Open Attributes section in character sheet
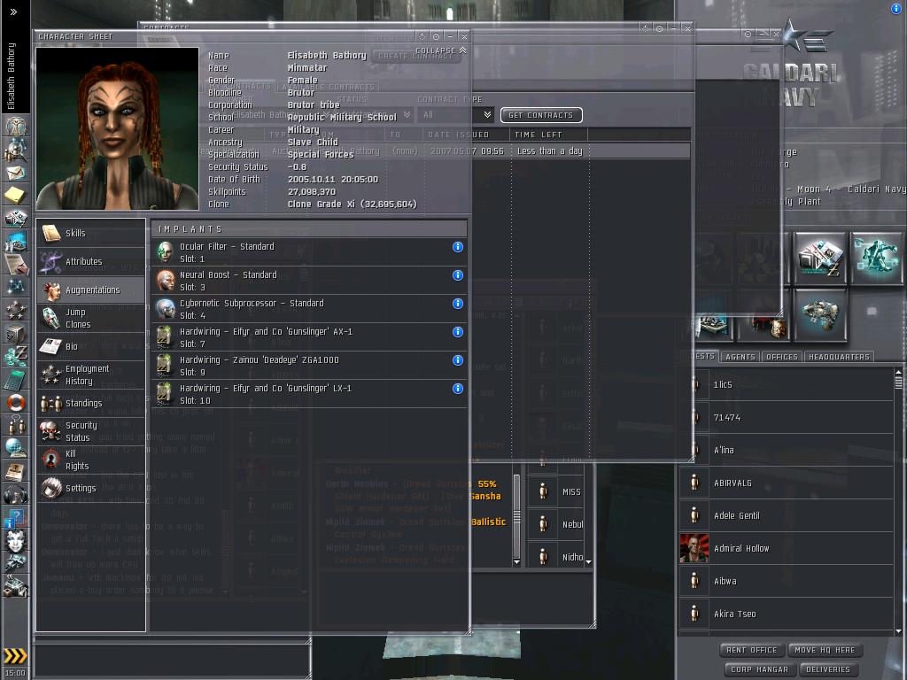 (x=91, y=261)
